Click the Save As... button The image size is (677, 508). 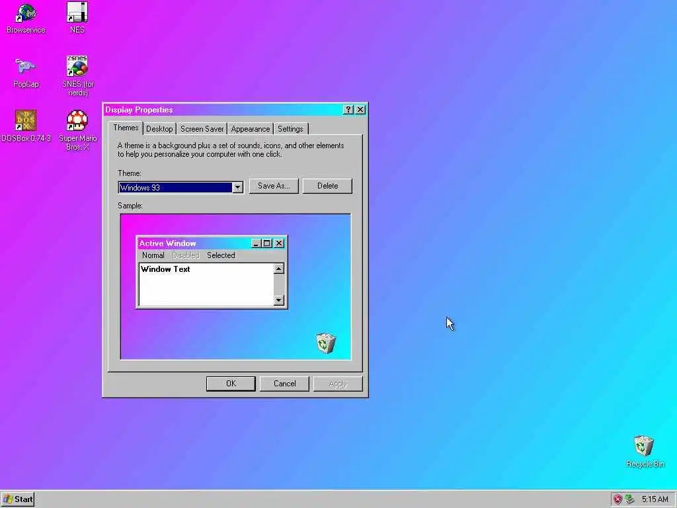pos(274,186)
